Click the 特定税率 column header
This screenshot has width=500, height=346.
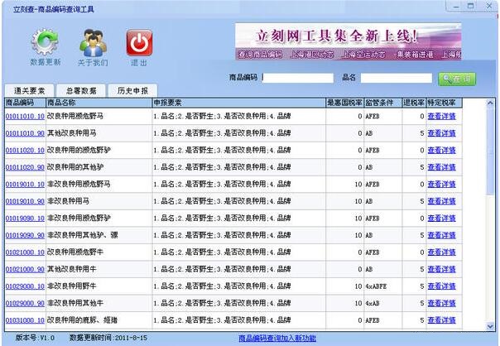[x=445, y=103]
